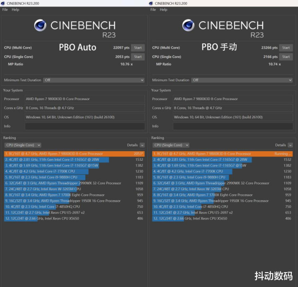The height and width of the screenshot is (287, 298).
Task: Start Multi Core test in right window
Action: coord(286,48)
